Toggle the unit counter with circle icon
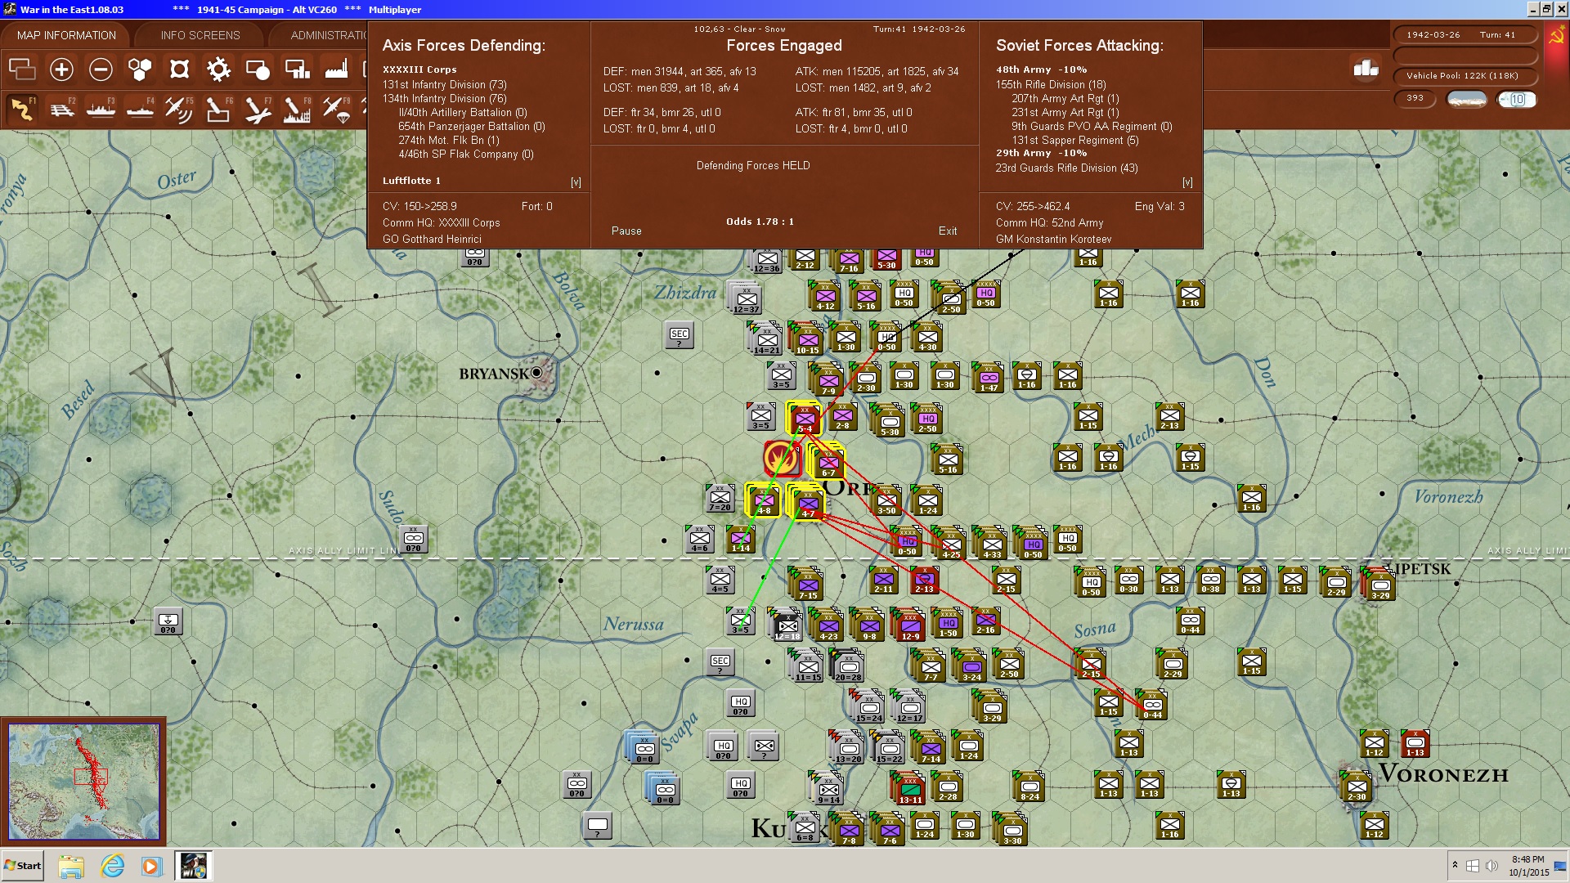1570x883 pixels. coord(258,69)
